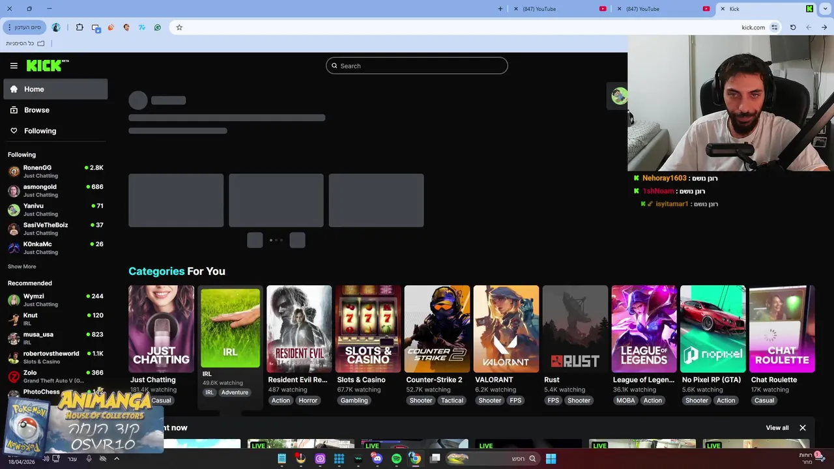Click the Horror tag under Resident Evil

click(x=308, y=401)
